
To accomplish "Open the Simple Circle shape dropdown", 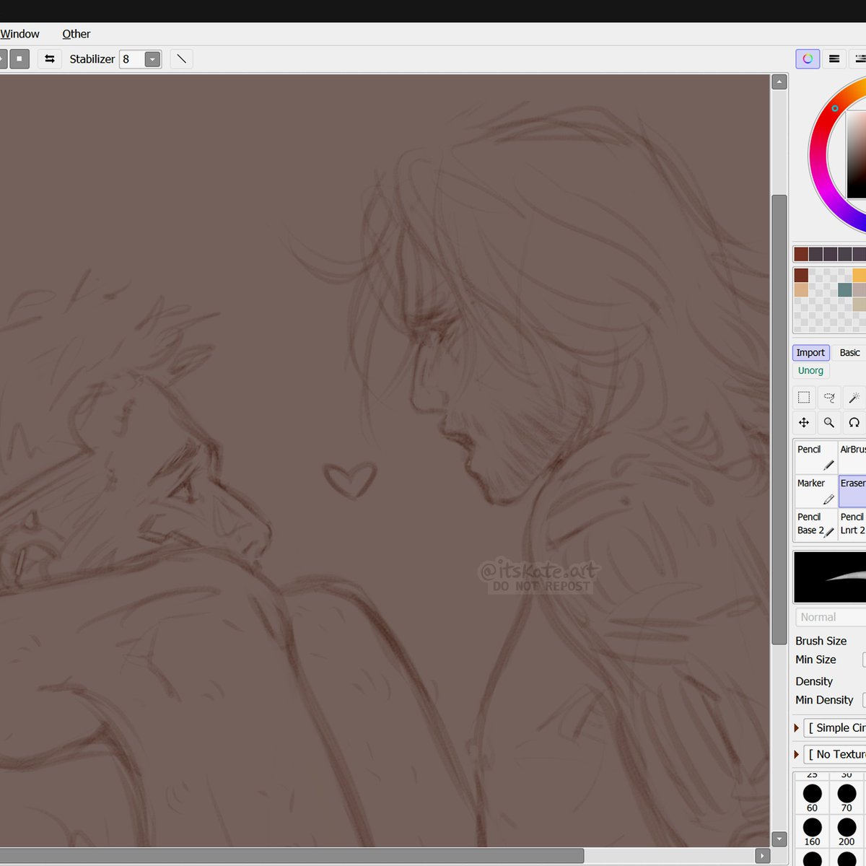I will point(835,727).
